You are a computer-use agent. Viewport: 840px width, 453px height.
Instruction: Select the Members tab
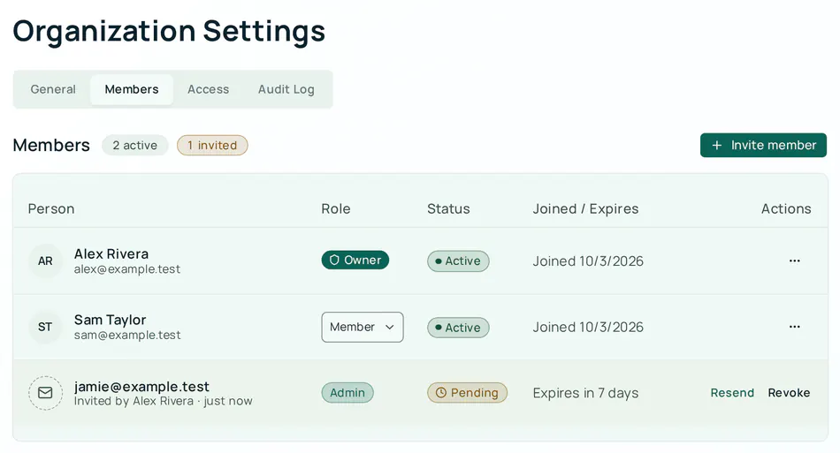click(132, 89)
